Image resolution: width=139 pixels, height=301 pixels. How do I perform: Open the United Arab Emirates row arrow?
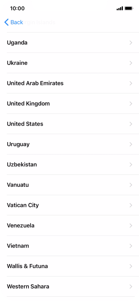[131, 83]
